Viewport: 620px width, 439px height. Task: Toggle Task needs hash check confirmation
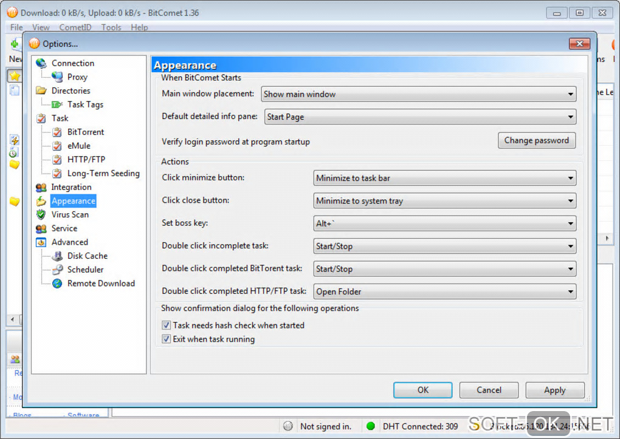(x=167, y=325)
